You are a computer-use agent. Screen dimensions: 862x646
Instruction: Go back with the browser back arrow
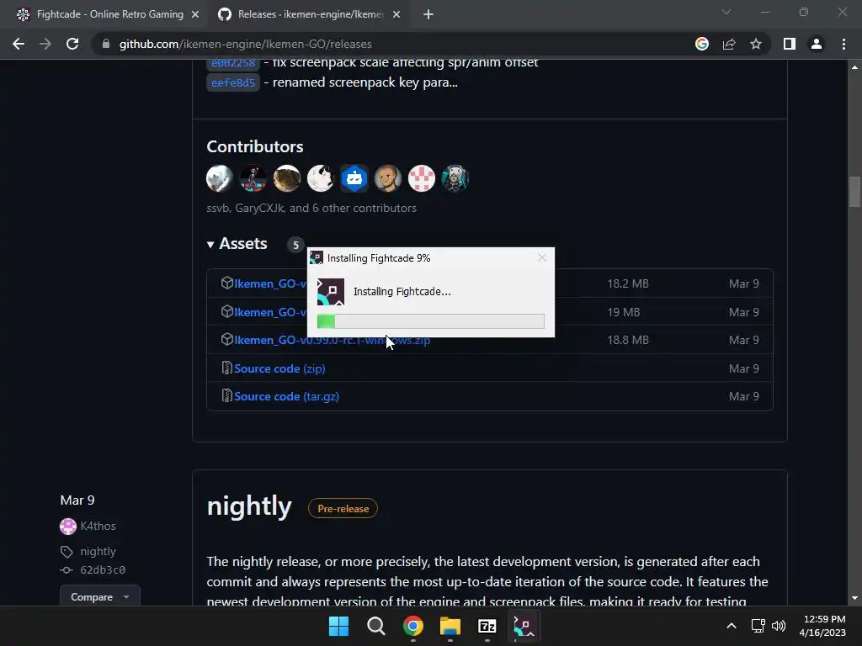19,44
